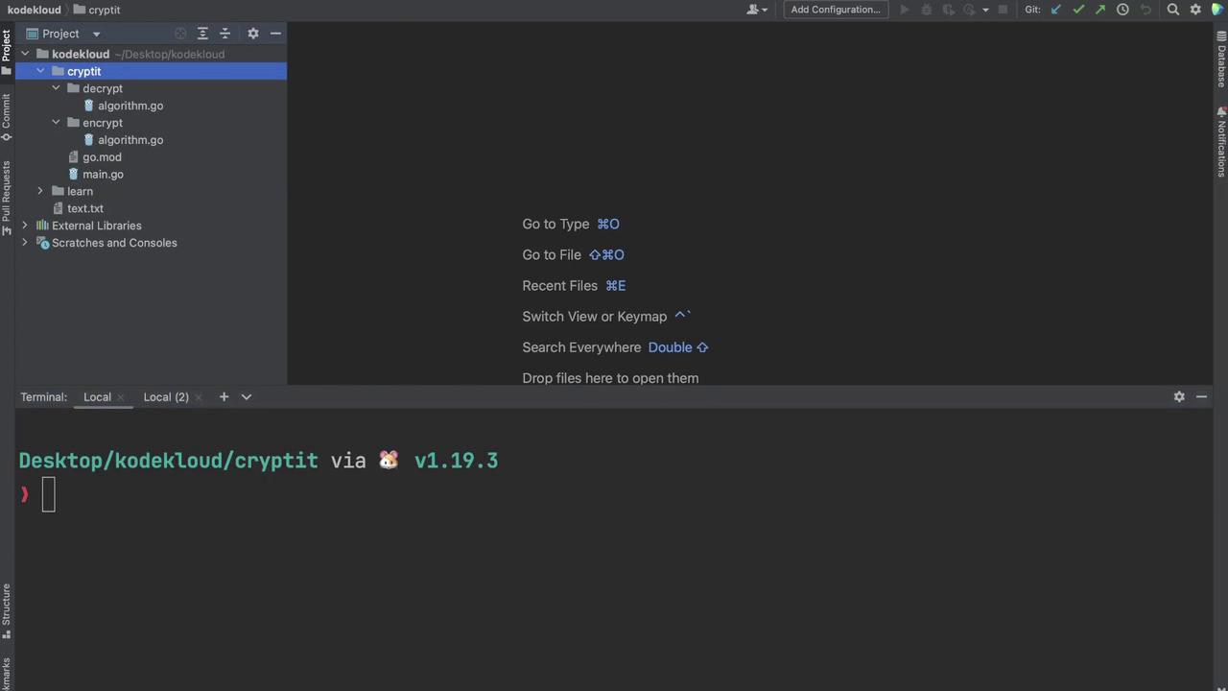Select main.go in project tree

pyautogui.click(x=103, y=174)
